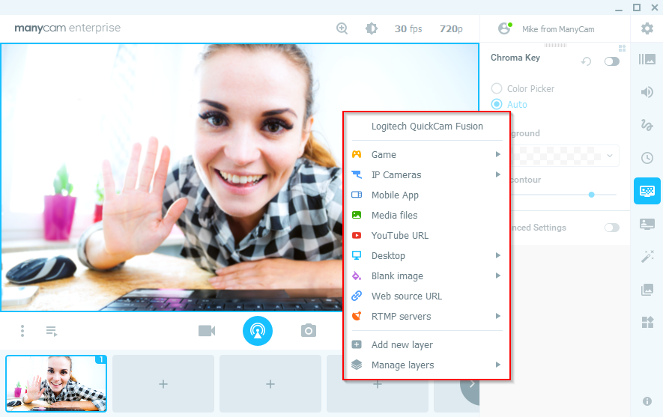The image size is (663, 417).
Task: Start video recording with camcorder icon
Action: [x=207, y=331]
